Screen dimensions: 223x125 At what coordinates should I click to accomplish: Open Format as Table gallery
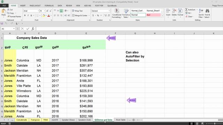click(126, 14)
